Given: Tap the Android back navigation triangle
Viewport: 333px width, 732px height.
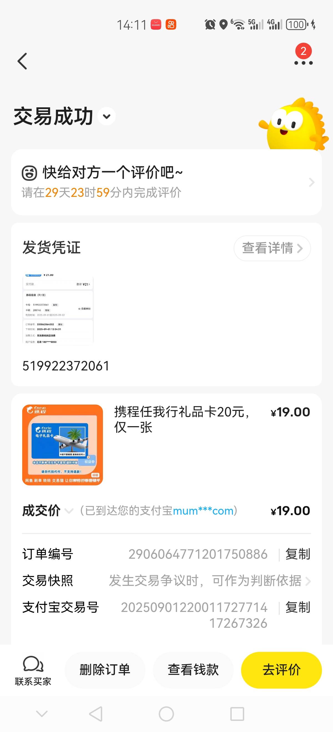Looking at the screenshot, I should click(96, 713).
